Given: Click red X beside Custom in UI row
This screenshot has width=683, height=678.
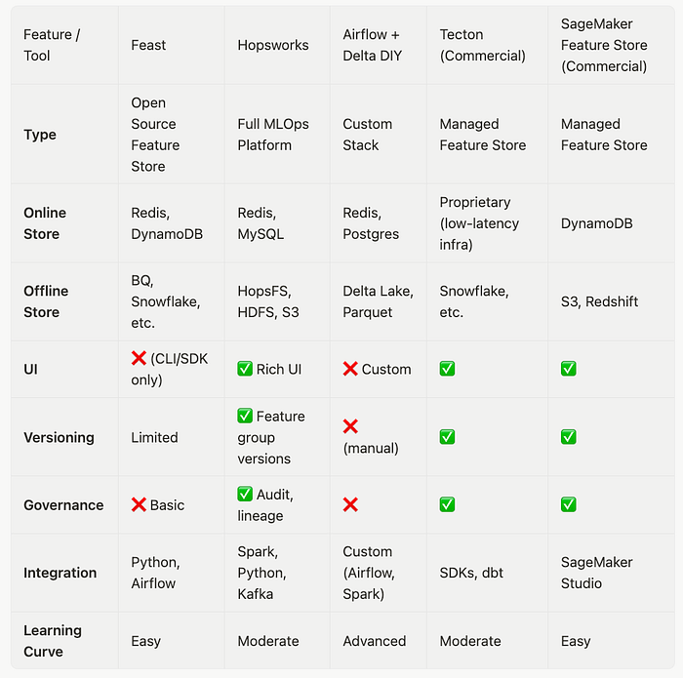Looking at the screenshot, I should point(350,369).
